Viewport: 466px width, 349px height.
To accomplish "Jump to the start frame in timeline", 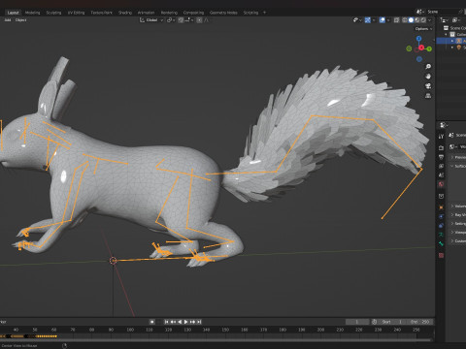I will 166,322.
